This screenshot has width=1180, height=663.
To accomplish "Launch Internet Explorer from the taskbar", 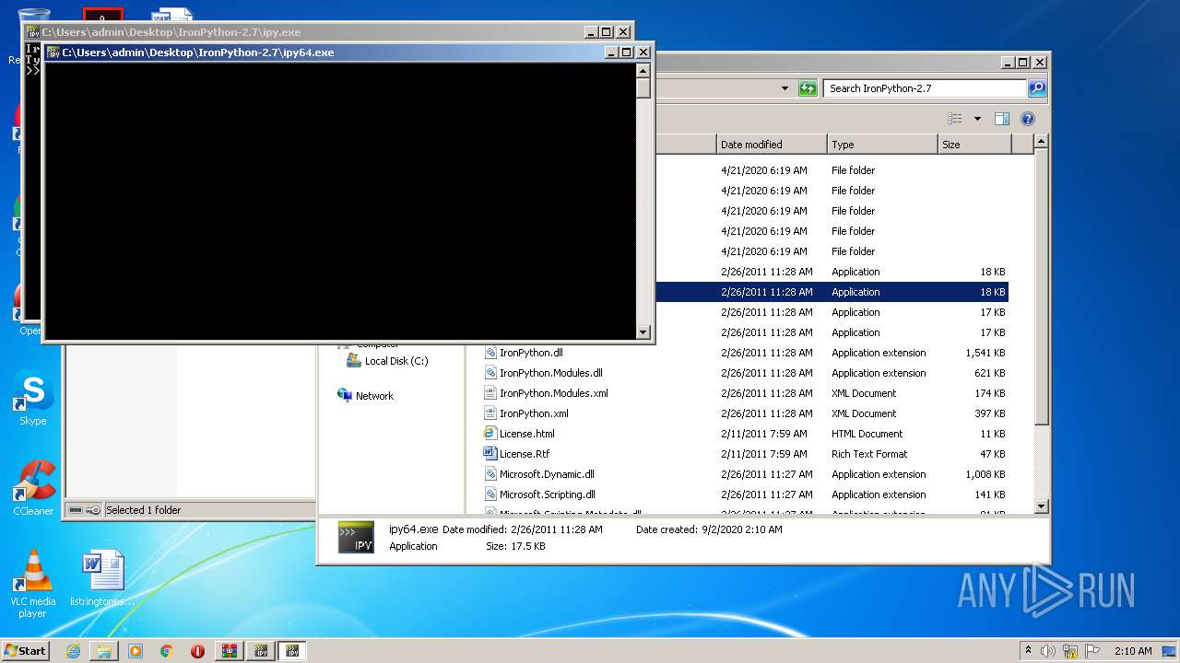I will point(73,651).
